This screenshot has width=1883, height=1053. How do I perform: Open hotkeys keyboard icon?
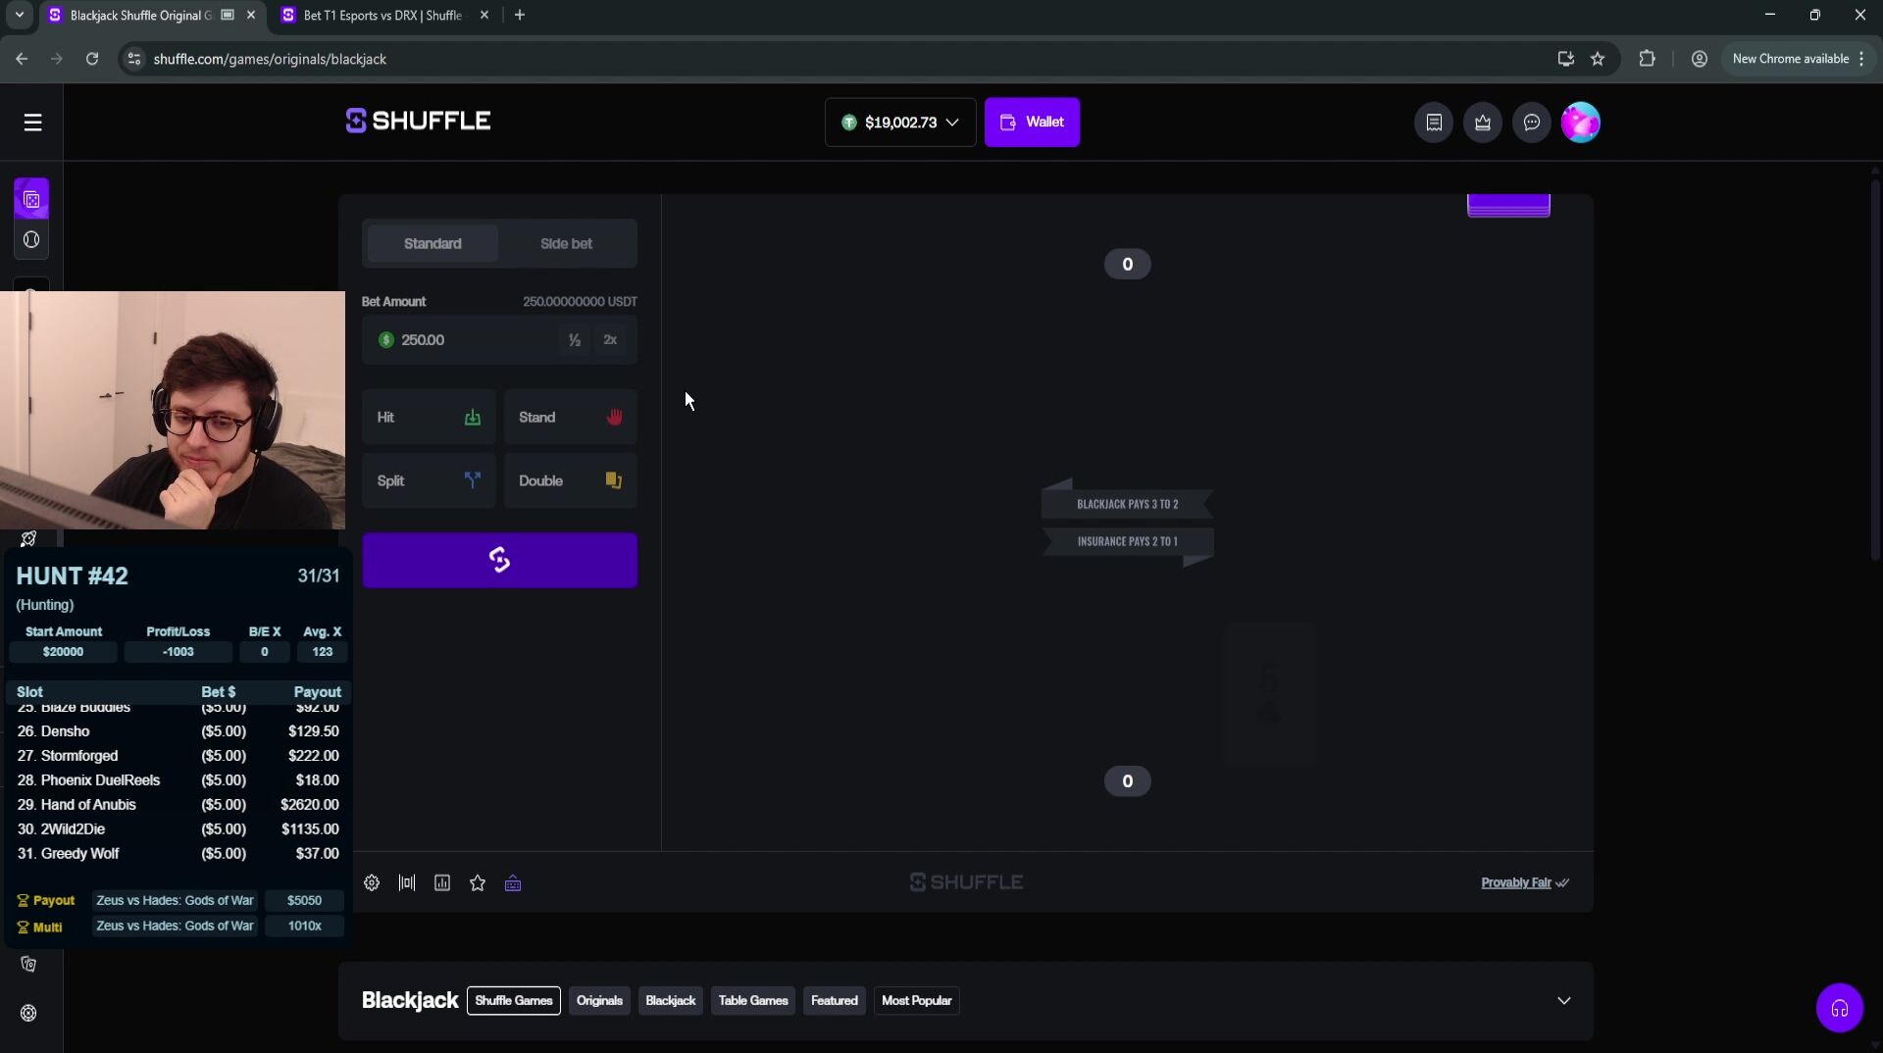pos(513,883)
